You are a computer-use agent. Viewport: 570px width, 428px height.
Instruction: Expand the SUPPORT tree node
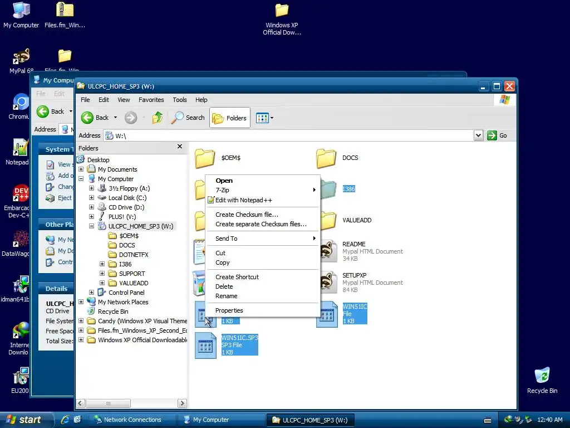[102, 273]
